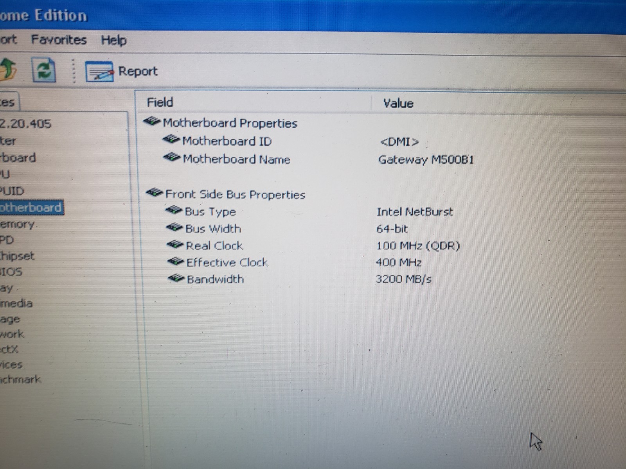Select the Motherboard Properties group row

[x=220, y=123]
